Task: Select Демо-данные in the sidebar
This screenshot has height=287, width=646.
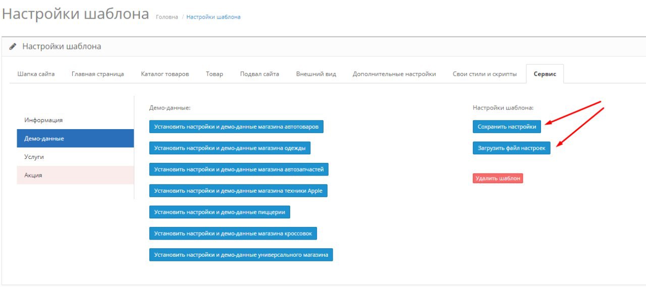Action: click(x=75, y=138)
